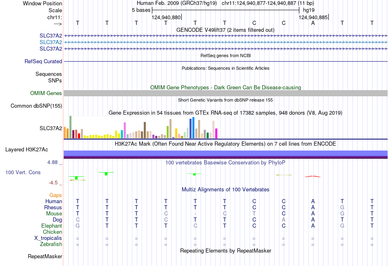Click base A in the top reference row
The image size is (388, 266).
pyautogui.click(x=313, y=23)
